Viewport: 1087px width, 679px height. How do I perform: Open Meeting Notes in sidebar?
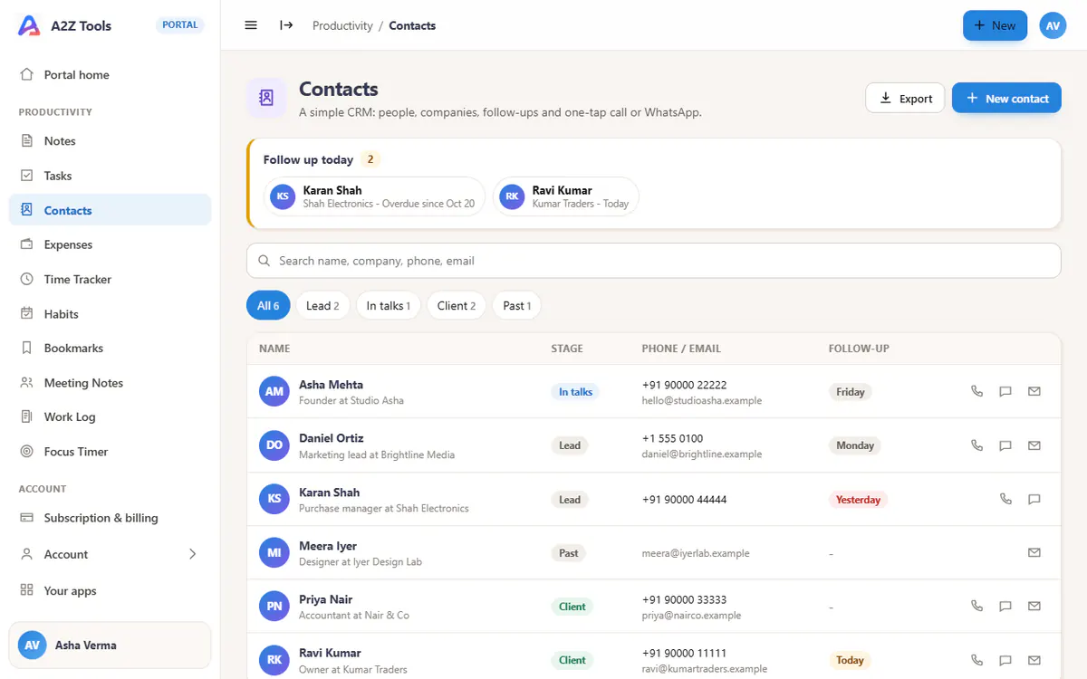tap(110, 382)
